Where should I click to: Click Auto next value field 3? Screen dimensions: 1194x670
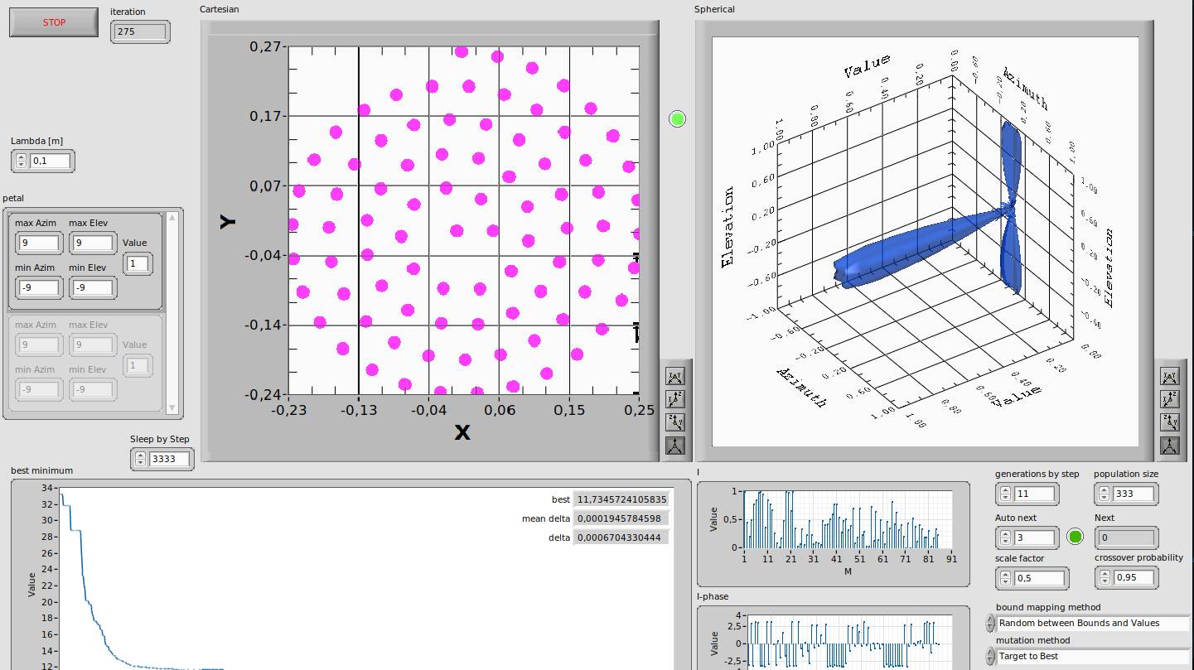click(x=1034, y=537)
